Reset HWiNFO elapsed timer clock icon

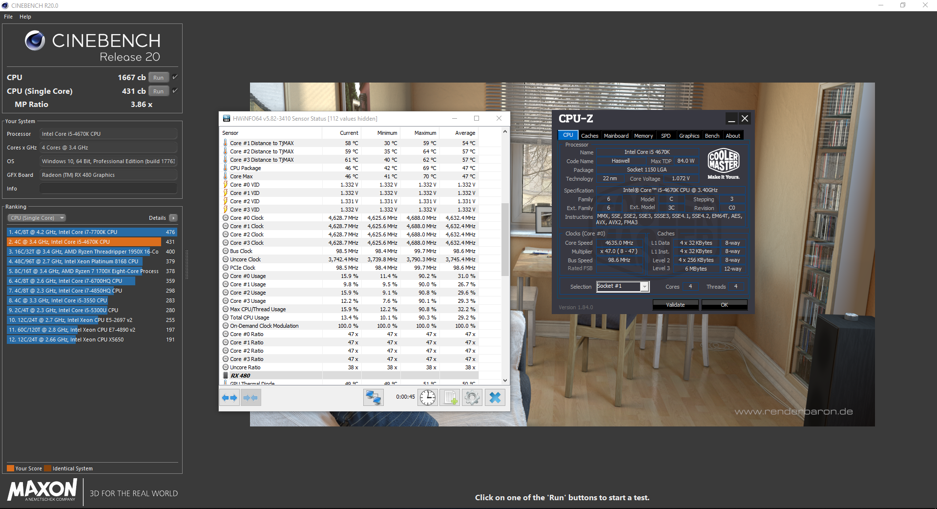[428, 398]
